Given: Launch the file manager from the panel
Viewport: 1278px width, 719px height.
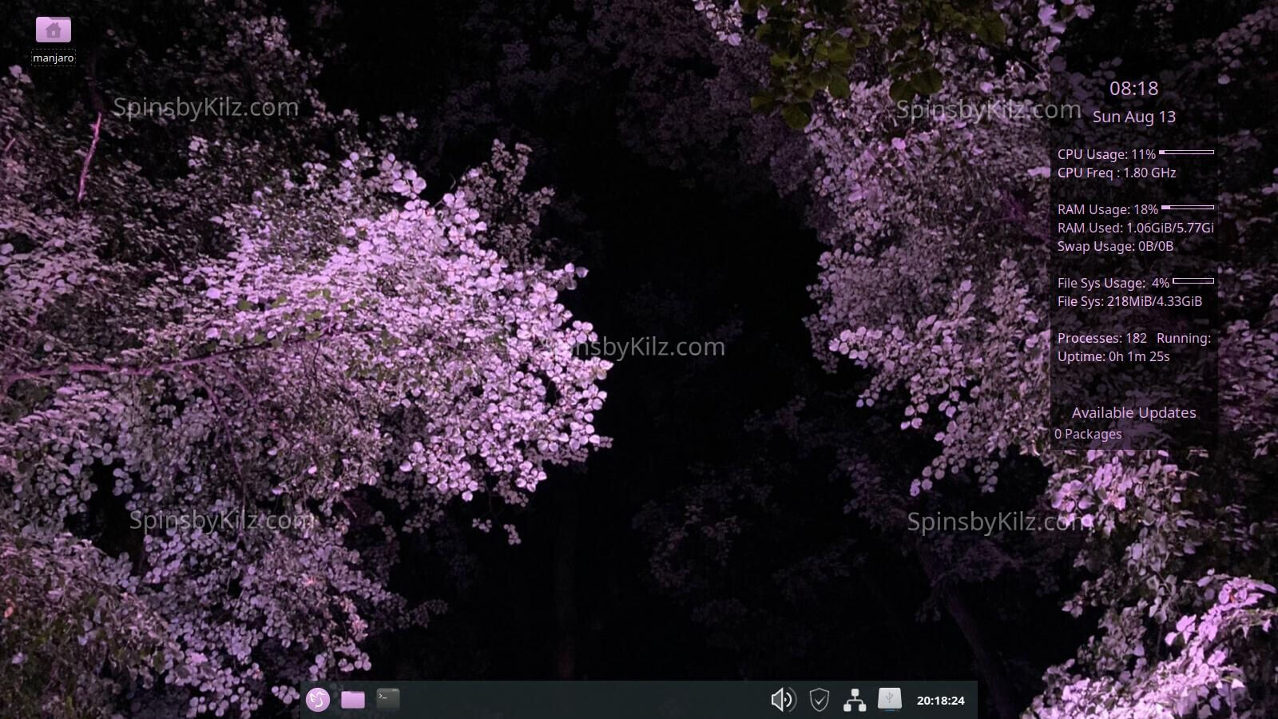Looking at the screenshot, I should point(352,700).
